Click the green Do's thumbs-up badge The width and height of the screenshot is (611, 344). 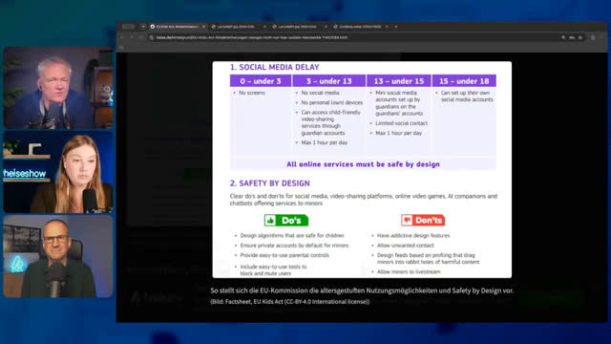click(x=286, y=221)
